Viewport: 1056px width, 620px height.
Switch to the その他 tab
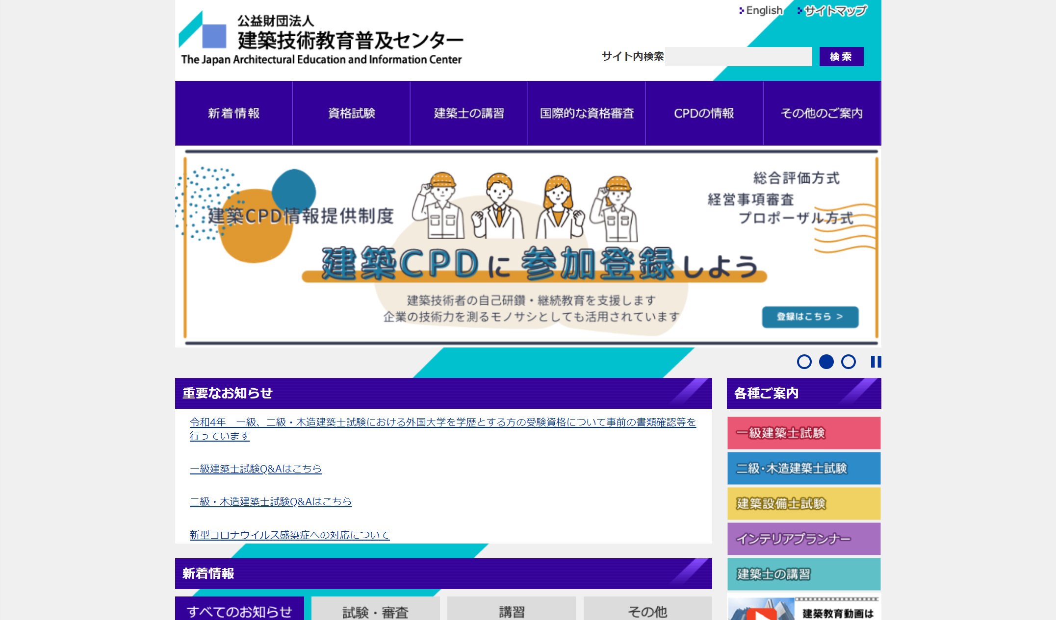(647, 612)
